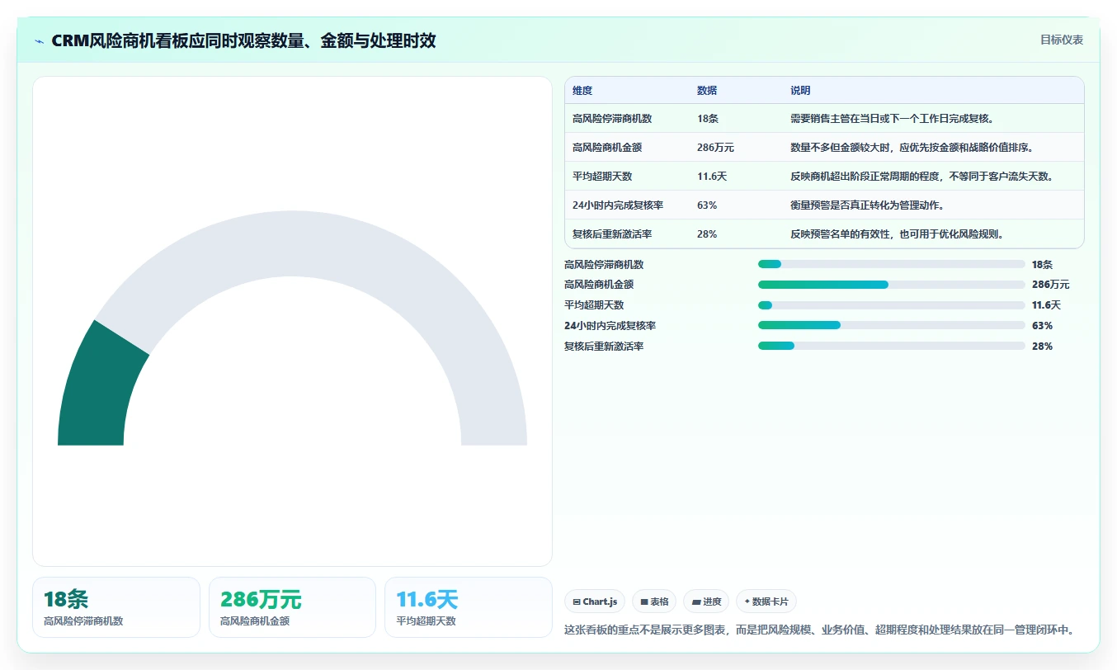Click the 数据卡片 tag chip
The height and width of the screenshot is (670, 1117).
(x=766, y=602)
